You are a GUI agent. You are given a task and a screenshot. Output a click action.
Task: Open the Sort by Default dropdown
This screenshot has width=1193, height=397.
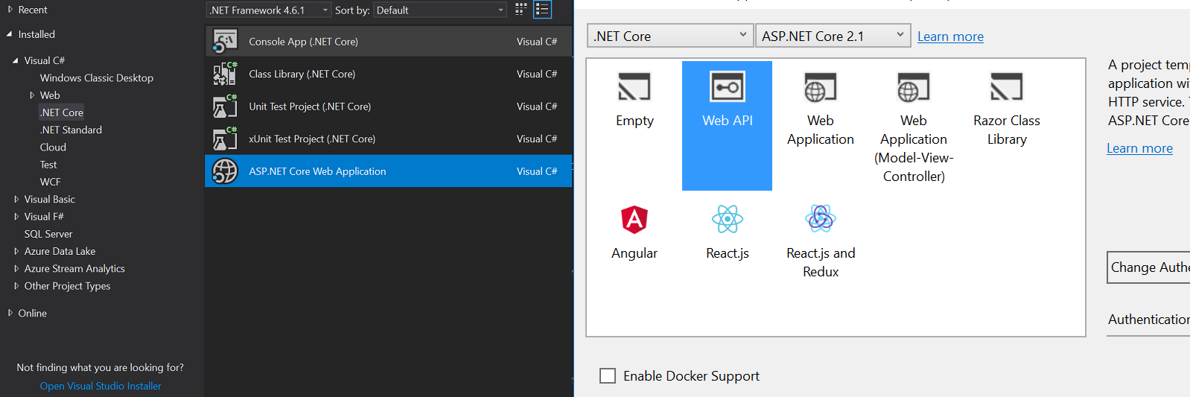pos(440,10)
